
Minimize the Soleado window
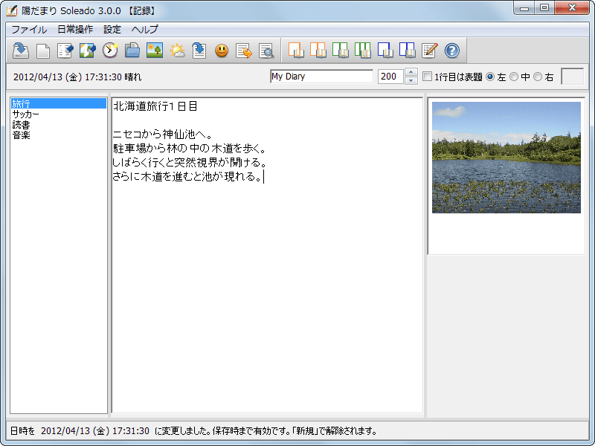click(x=524, y=8)
